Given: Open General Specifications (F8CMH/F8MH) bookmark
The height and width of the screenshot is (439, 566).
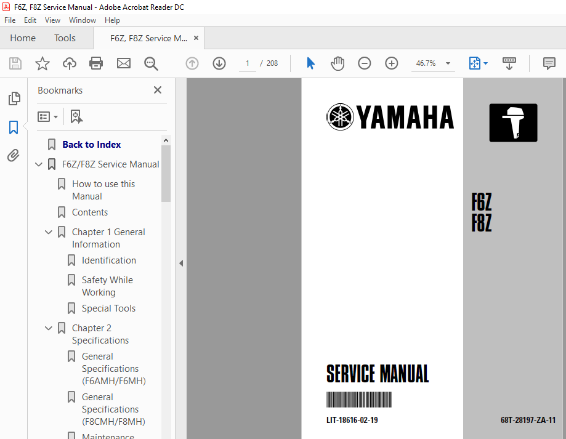Looking at the screenshot, I should click(x=113, y=409).
